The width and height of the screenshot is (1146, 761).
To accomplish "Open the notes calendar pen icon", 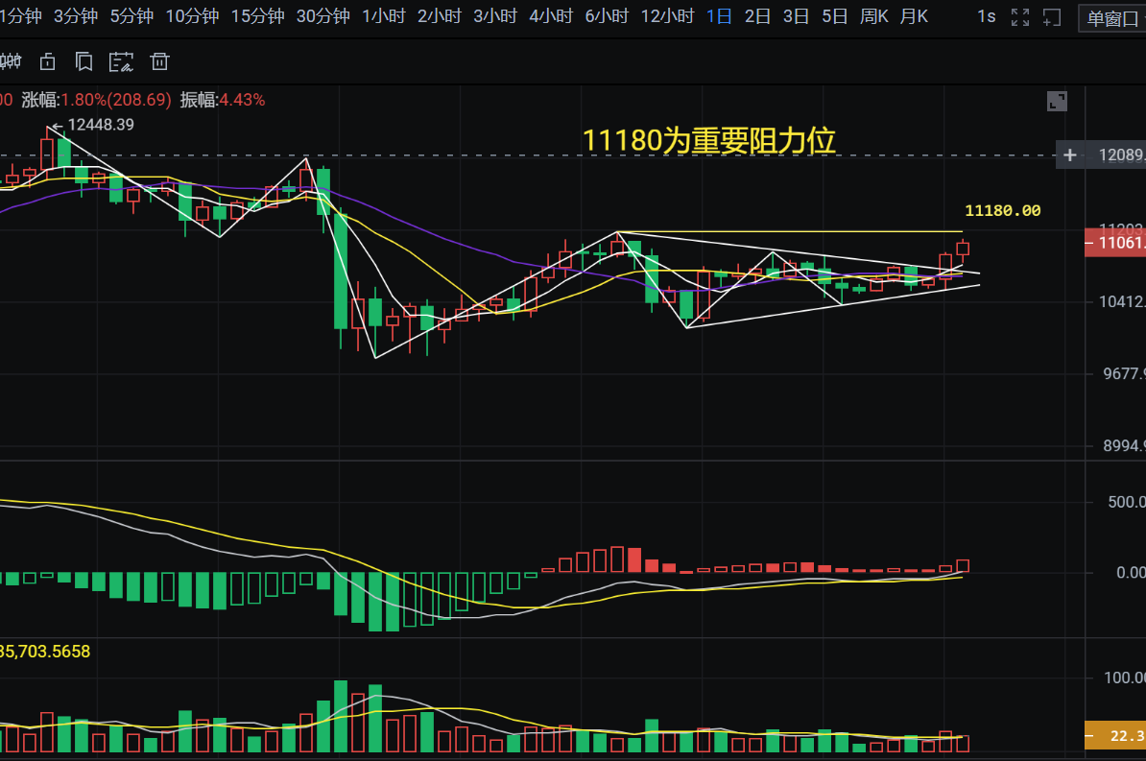I will pyautogui.click(x=121, y=62).
